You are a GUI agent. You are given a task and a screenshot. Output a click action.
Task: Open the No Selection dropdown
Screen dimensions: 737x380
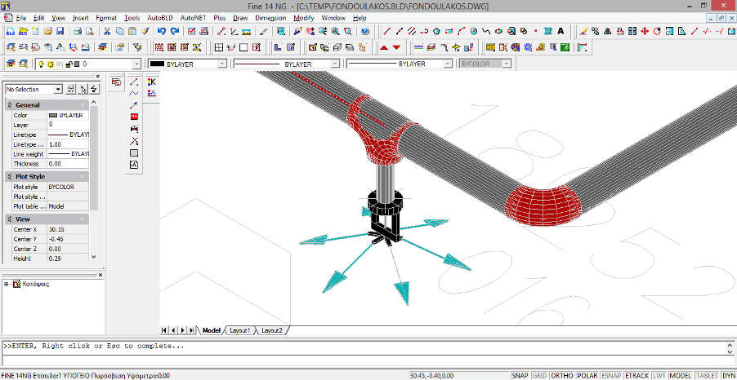coord(58,89)
